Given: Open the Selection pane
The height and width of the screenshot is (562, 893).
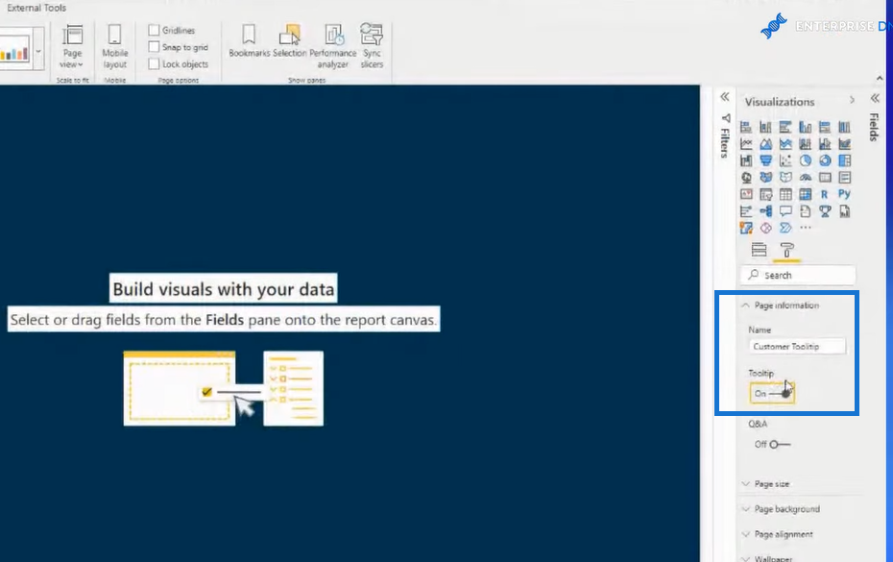Looking at the screenshot, I should coord(289,40).
